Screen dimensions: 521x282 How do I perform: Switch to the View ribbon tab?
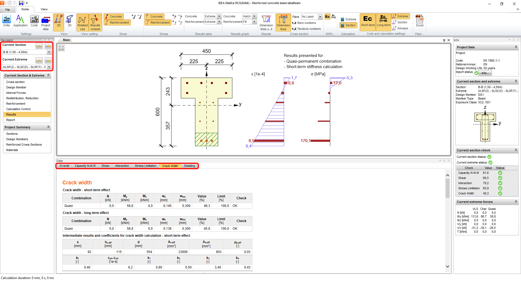tap(44, 9)
